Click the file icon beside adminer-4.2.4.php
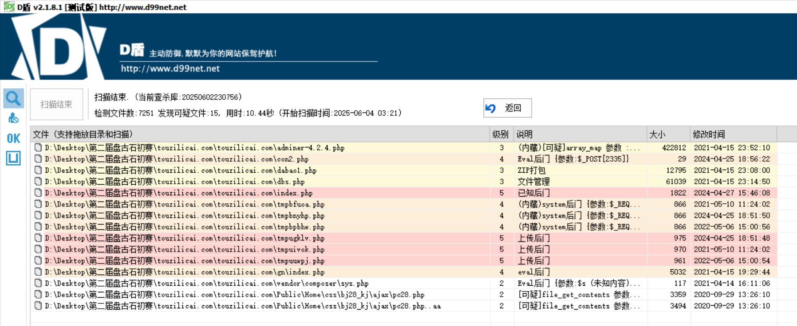Screen dimensions: 797x326 coord(38,147)
